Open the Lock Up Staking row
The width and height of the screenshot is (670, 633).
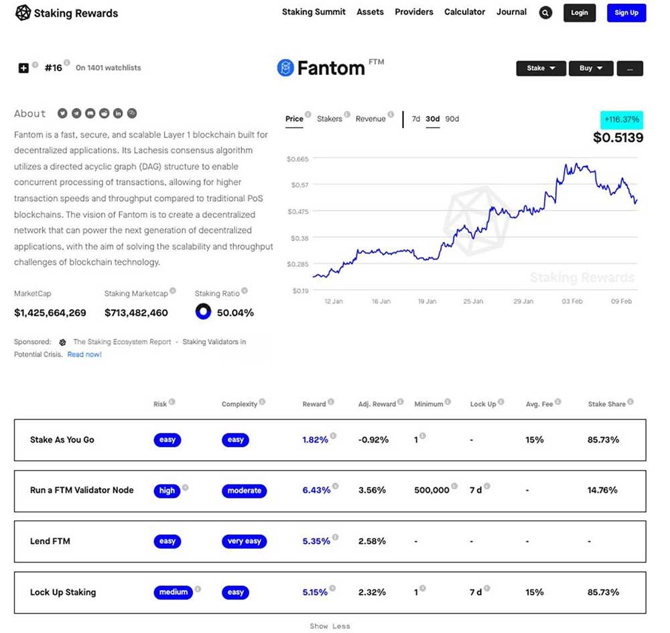[x=330, y=592]
